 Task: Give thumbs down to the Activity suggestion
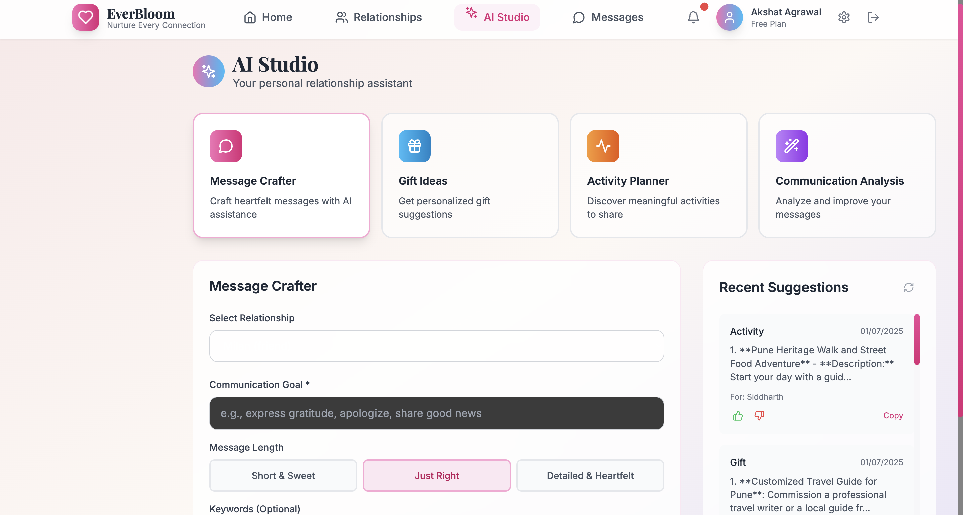tap(759, 416)
